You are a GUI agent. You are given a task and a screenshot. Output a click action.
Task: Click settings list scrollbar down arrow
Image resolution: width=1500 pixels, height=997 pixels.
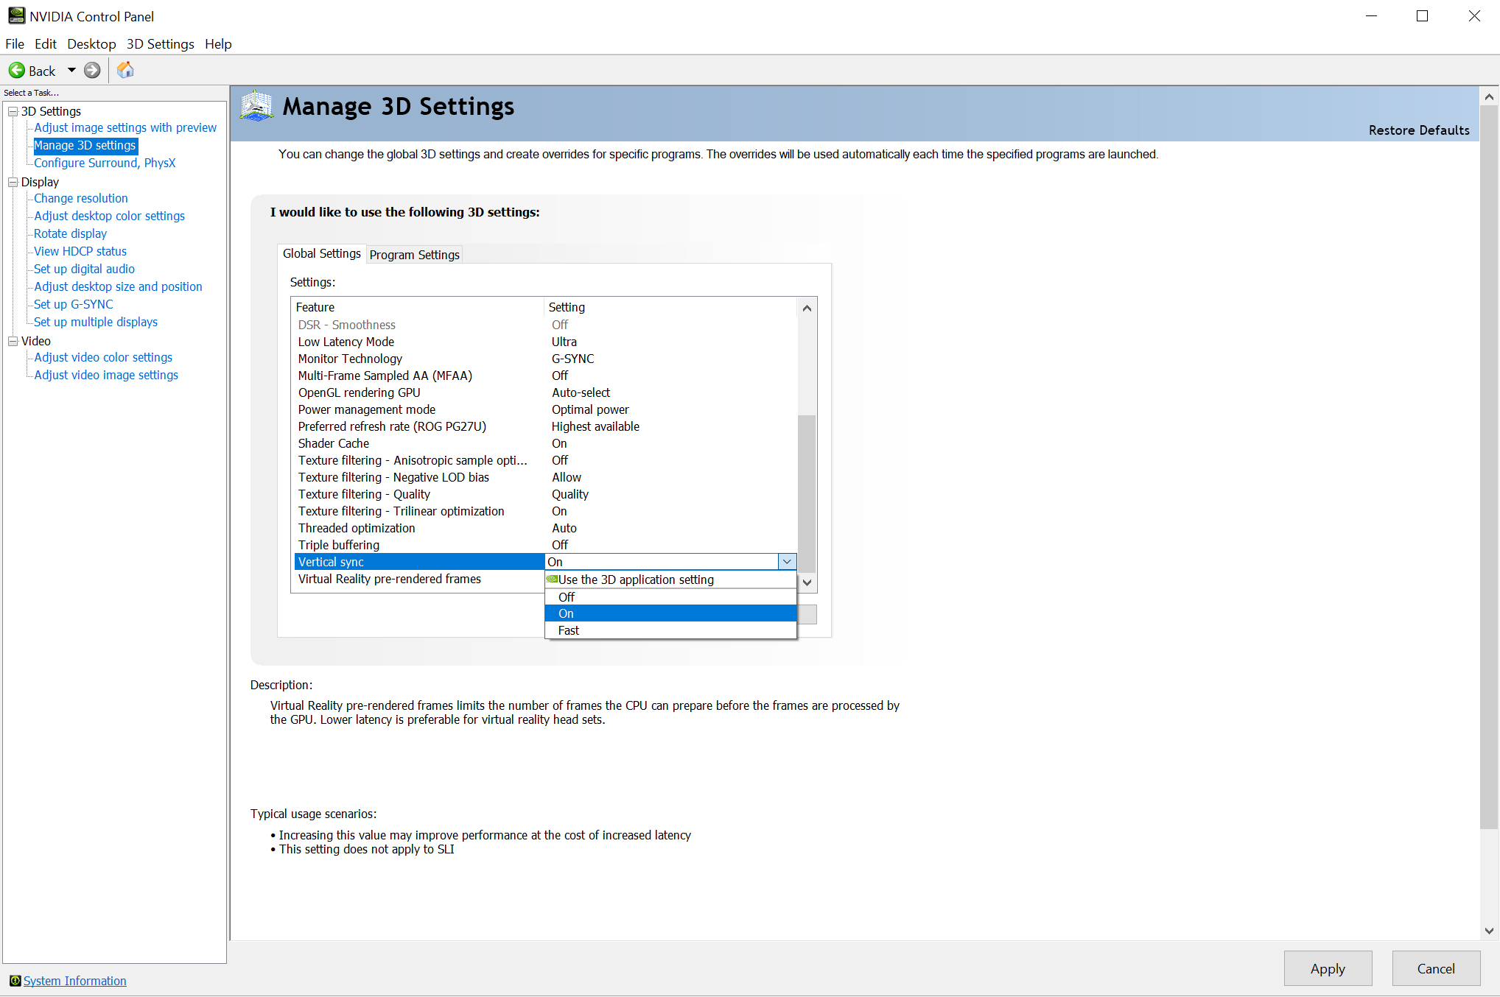[807, 582]
